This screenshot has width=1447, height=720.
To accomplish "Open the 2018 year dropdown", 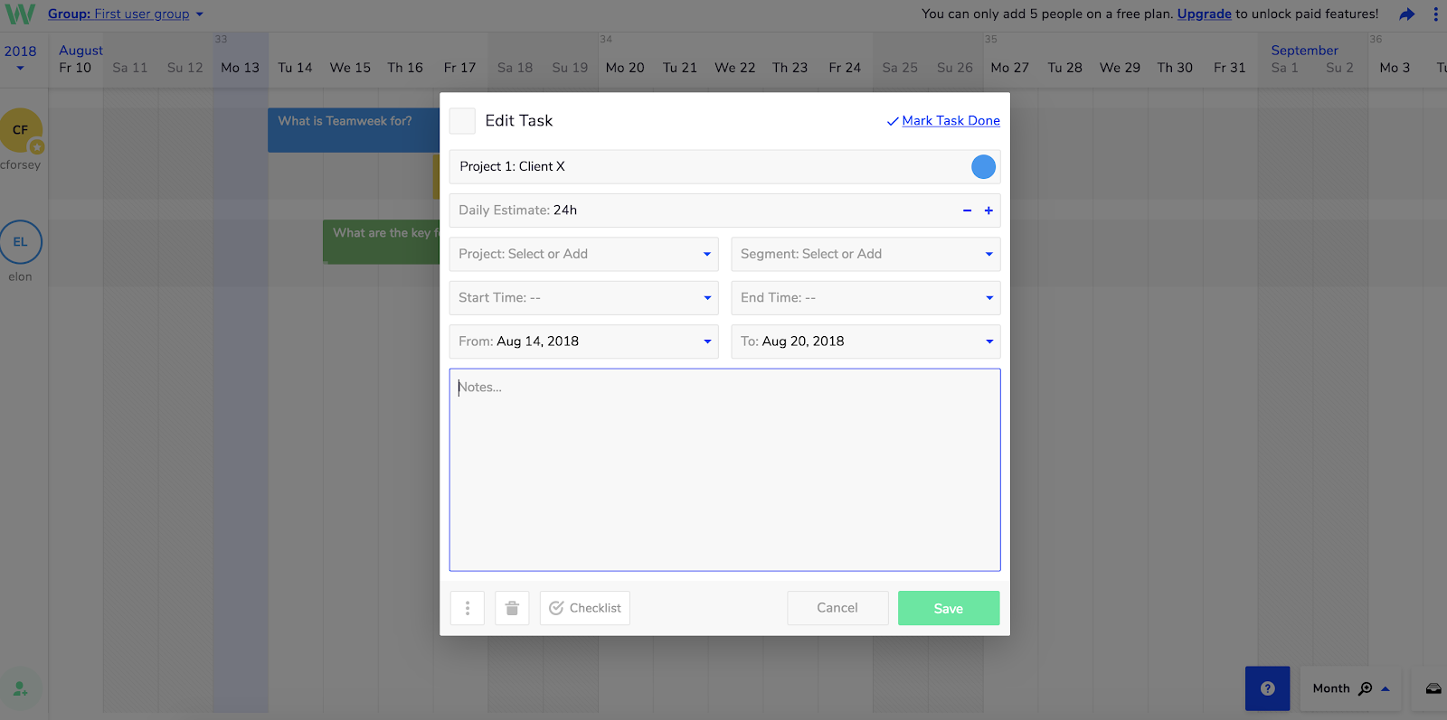I will pyautogui.click(x=20, y=58).
